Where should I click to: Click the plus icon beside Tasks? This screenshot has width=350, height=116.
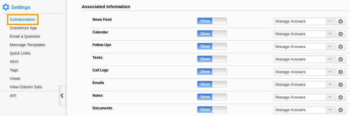(x=340, y=59)
